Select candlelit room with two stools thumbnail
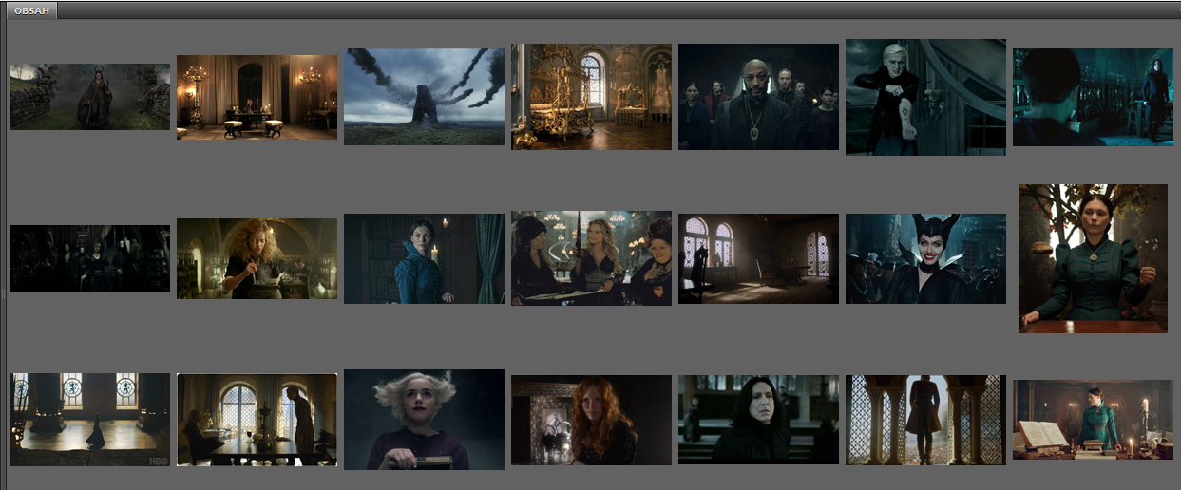Screen dimensions: 1181x490 257,97
